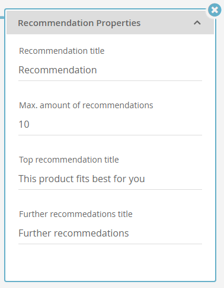Click the text 'This product fits best for you'
Viewport: 224px width, 288px height.
click(82, 179)
